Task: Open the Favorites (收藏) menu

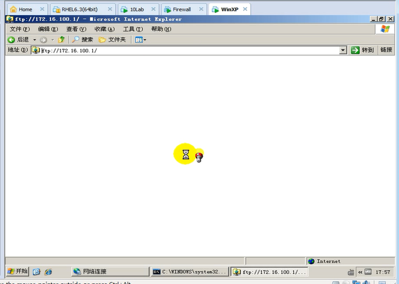Action: click(x=105, y=29)
